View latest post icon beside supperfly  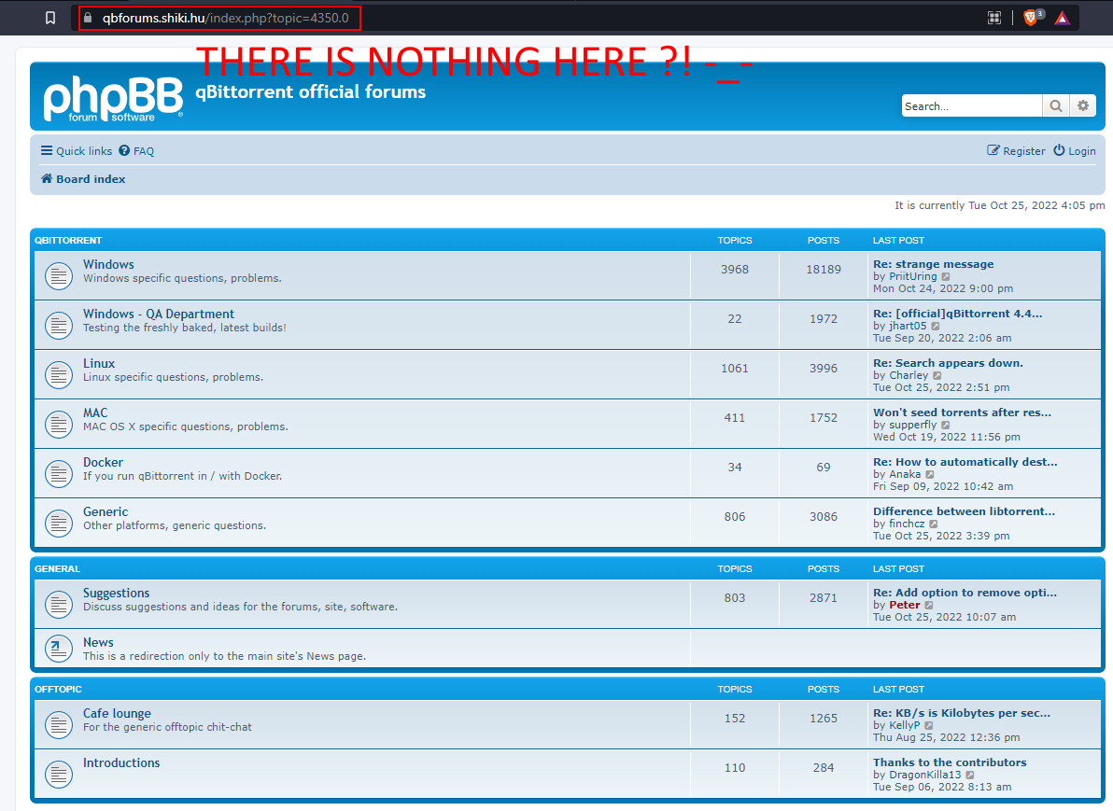pyautogui.click(x=946, y=425)
